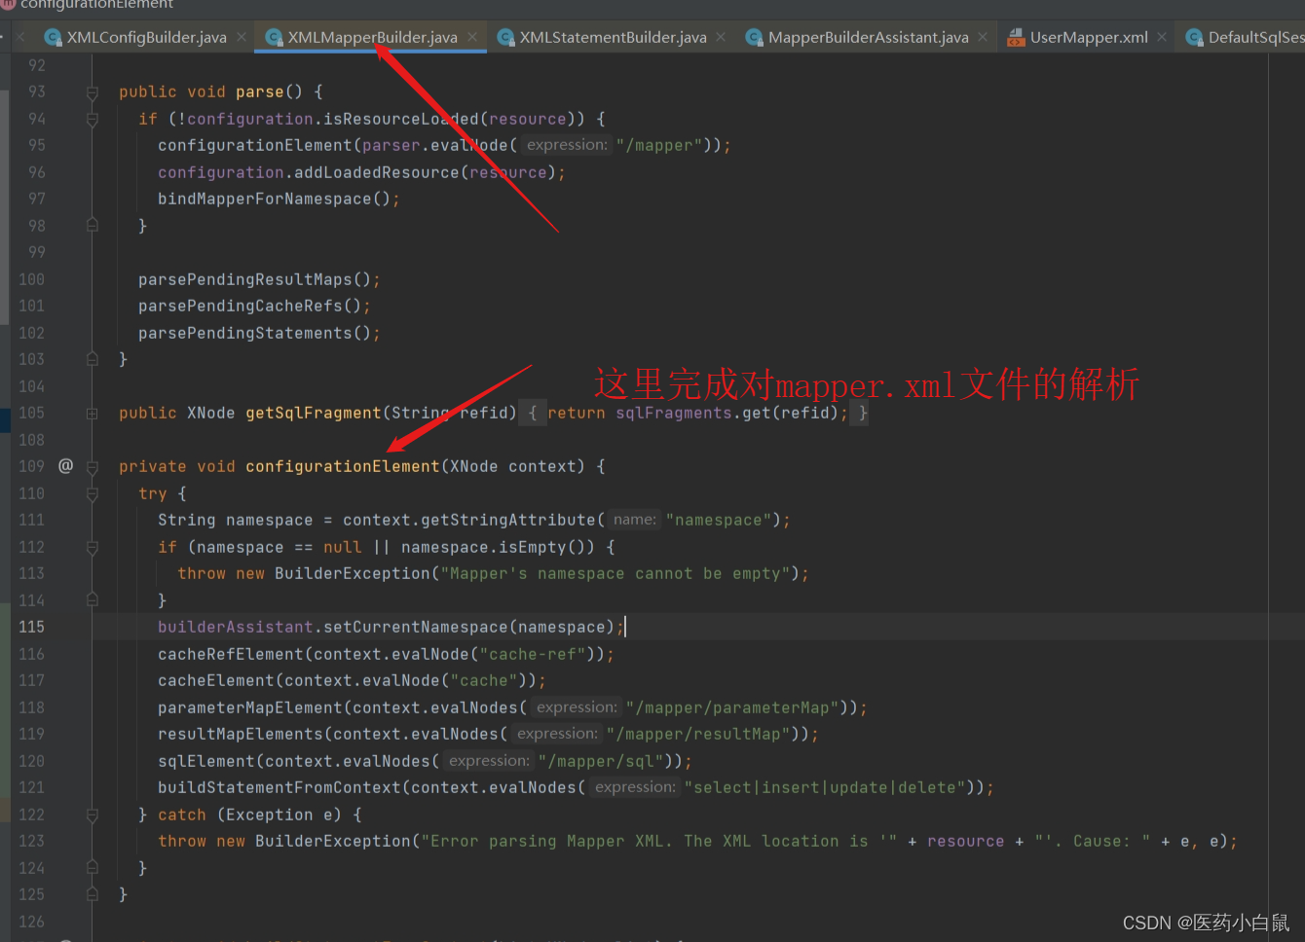The image size is (1305, 942).
Task: Click 'cacheElement' call on line 117
Action: pyautogui.click(x=216, y=680)
